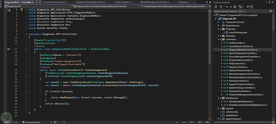Open the Program.cs editor tab
Screen dimensions: 276x124
click(183, 2)
